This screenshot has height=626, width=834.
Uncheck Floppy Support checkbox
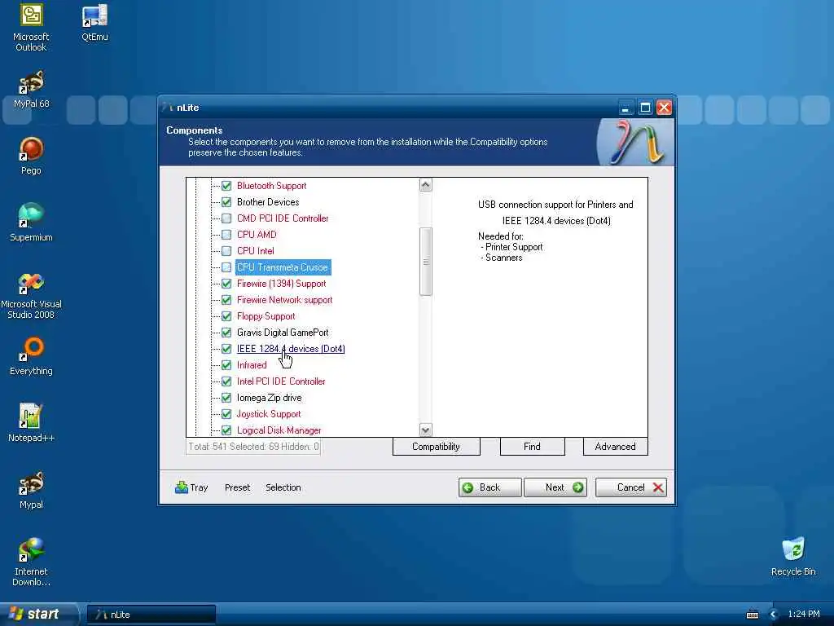pos(226,316)
